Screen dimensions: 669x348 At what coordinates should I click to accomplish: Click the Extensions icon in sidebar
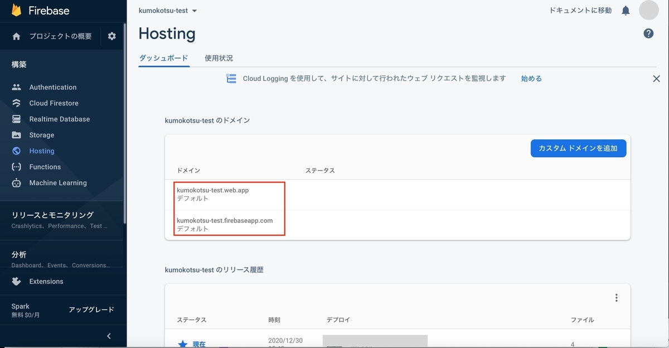pyautogui.click(x=16, y=282)
